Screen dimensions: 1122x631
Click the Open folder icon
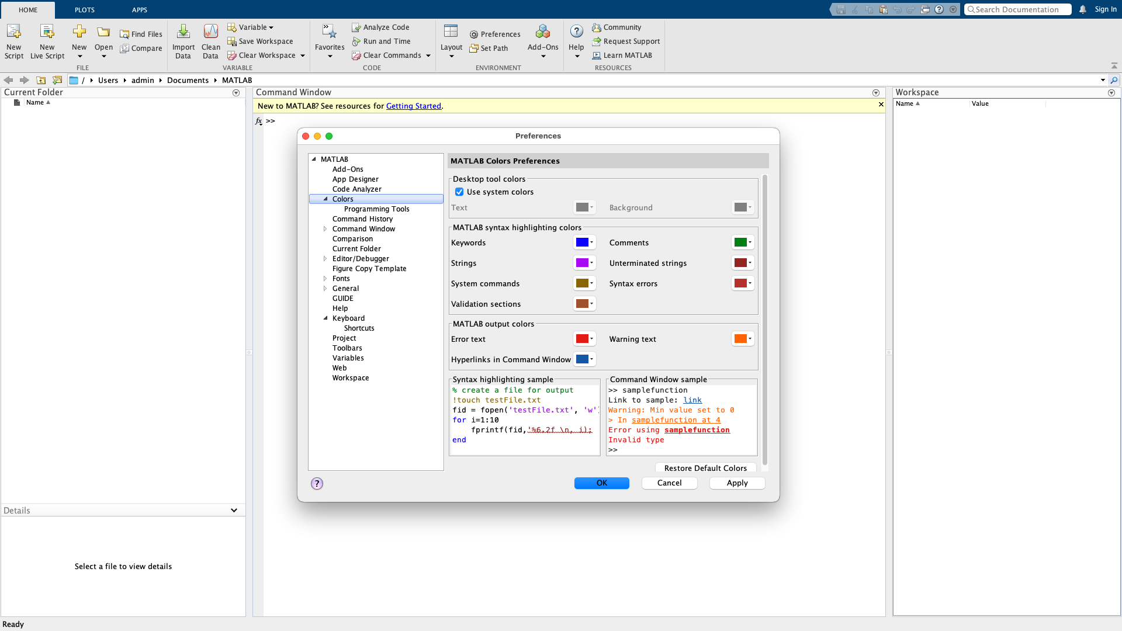tap(103, 32)
